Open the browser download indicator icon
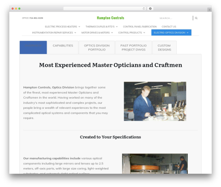Image resolution: width=221 pixels, height=187 pixels. point(150,8)
